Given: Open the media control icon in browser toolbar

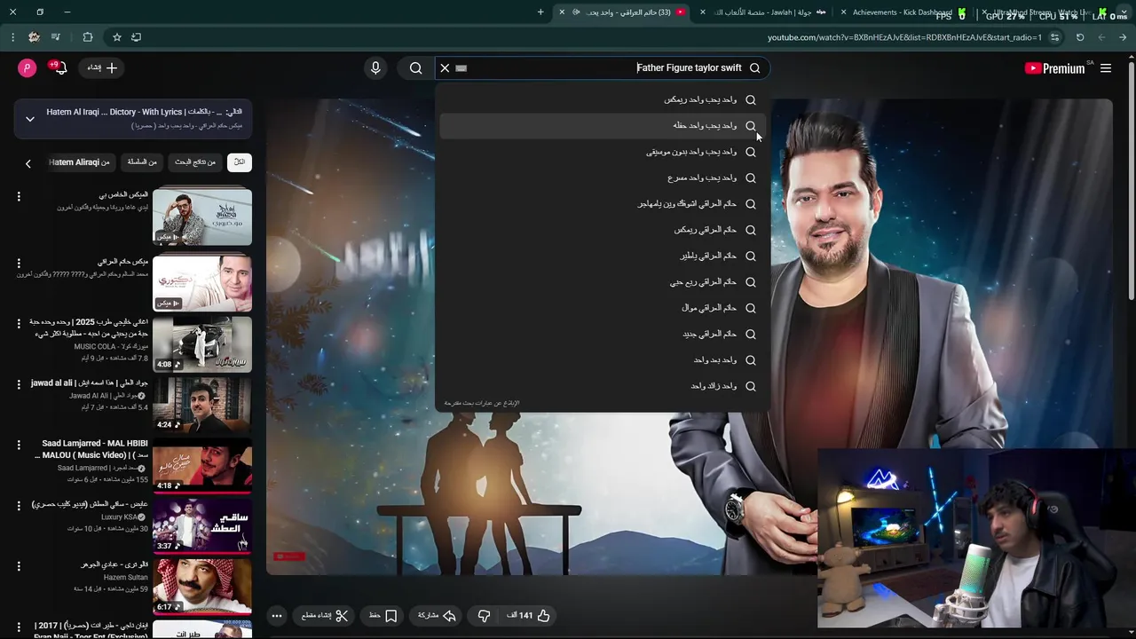Looking at the screenshot, I should (x=56, y=37).
